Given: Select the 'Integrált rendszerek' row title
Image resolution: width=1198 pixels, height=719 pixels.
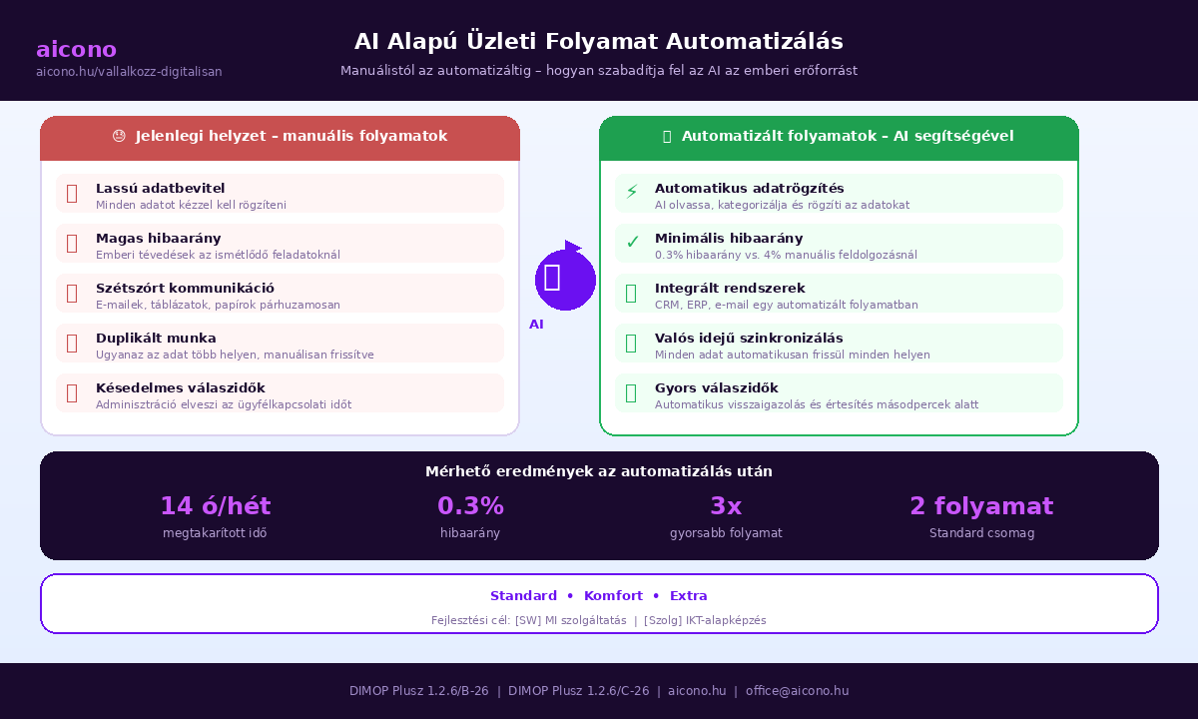Looking at the screenshot, I should (x=730, y=288).
